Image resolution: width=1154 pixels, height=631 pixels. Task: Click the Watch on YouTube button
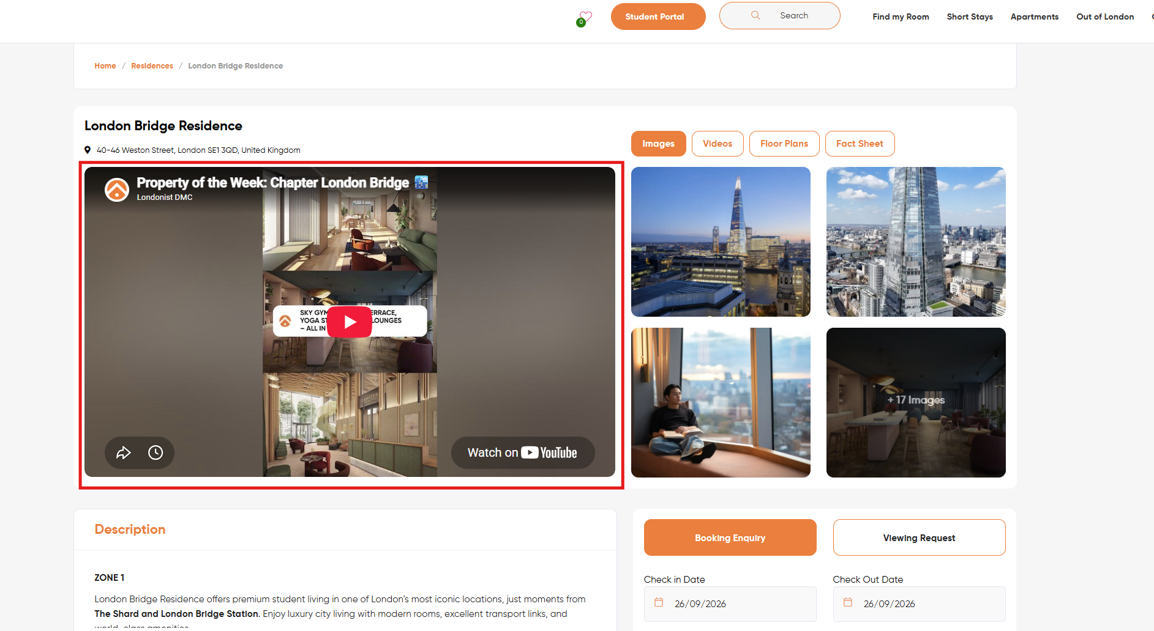click(523, 452)
